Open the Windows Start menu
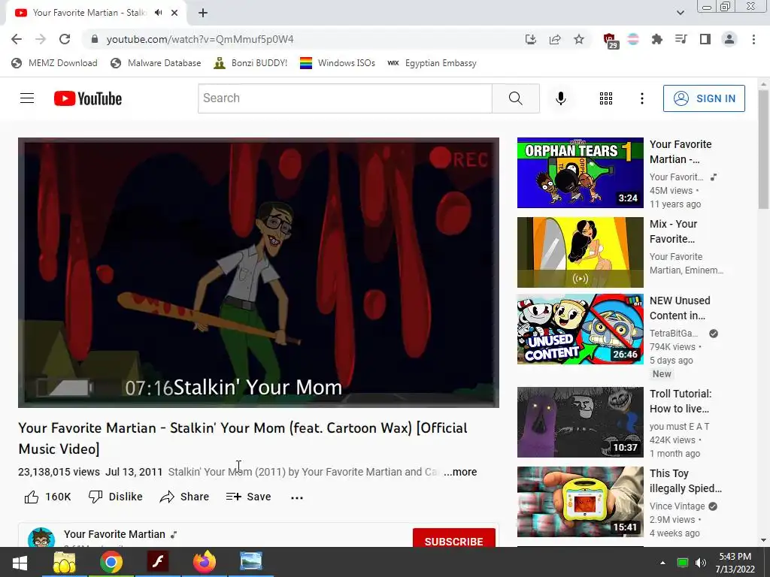Image resolution: width=770 pixels, height=577 pixels. (x=20, y=563)
